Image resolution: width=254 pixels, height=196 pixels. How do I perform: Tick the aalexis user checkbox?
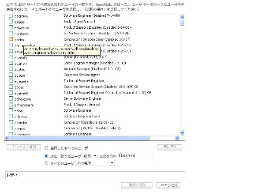(11, 21)
